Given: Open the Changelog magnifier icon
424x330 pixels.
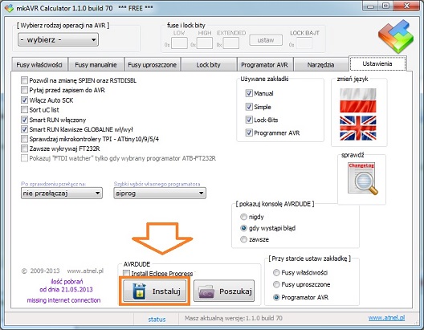Looking at the screenshot, I should point(363,178).
